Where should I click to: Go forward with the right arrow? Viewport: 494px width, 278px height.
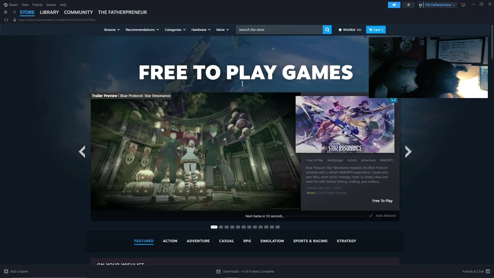(14, 12)
